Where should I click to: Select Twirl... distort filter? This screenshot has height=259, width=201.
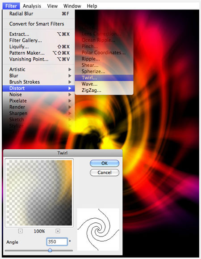(104, 78)
